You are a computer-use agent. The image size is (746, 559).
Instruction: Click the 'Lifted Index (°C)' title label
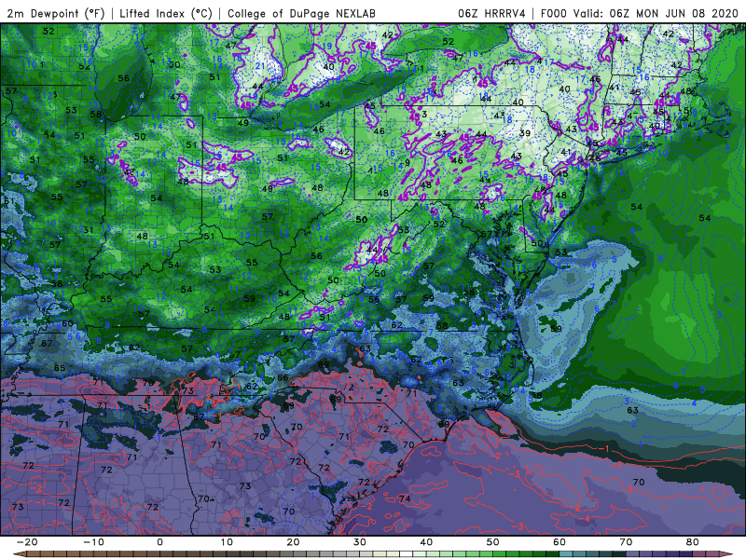[166, 13]
